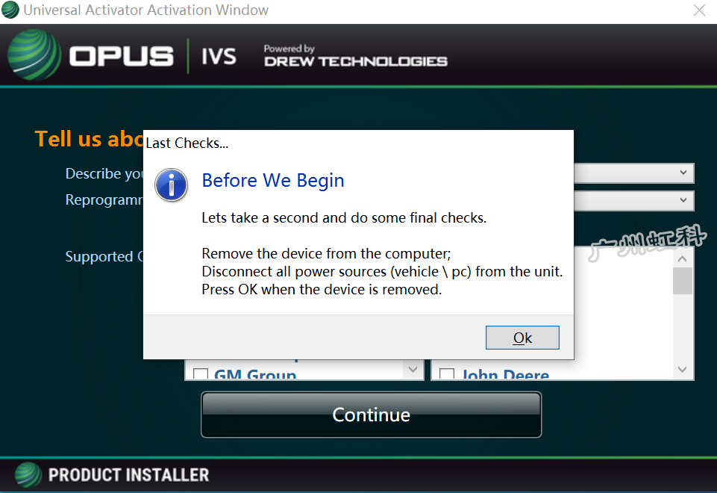Open the Describe yourself dropdown arrow

coord(683,173)
